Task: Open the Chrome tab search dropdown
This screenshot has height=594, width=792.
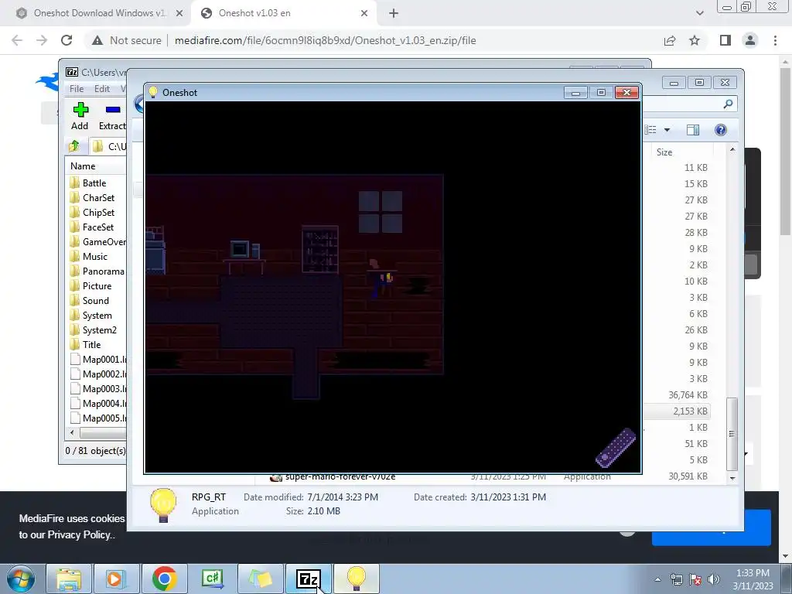Action: click(x=699, y=13)
